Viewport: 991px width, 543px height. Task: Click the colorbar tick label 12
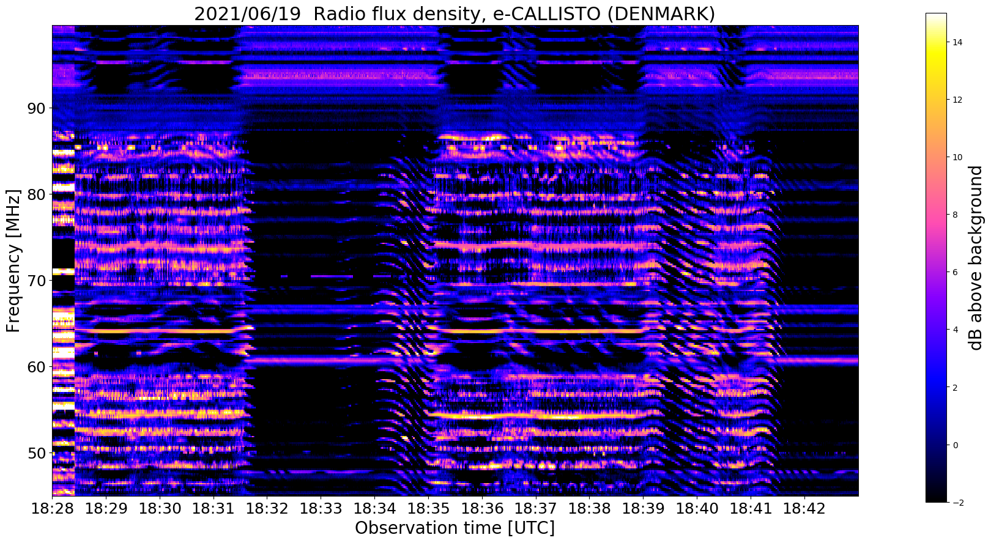(957, 100)
